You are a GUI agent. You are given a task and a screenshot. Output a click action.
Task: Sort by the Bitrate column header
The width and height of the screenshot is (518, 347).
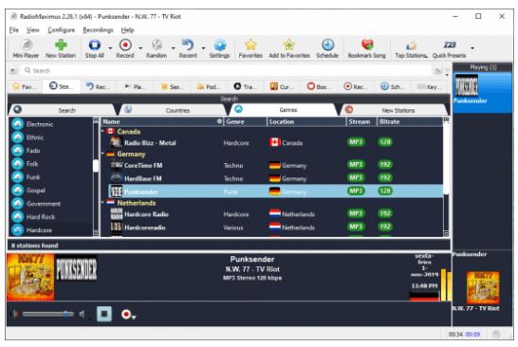410,121
